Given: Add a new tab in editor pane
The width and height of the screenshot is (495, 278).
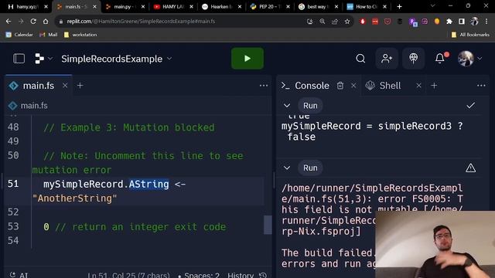Looking at the screenshot, I should (80, 86).
